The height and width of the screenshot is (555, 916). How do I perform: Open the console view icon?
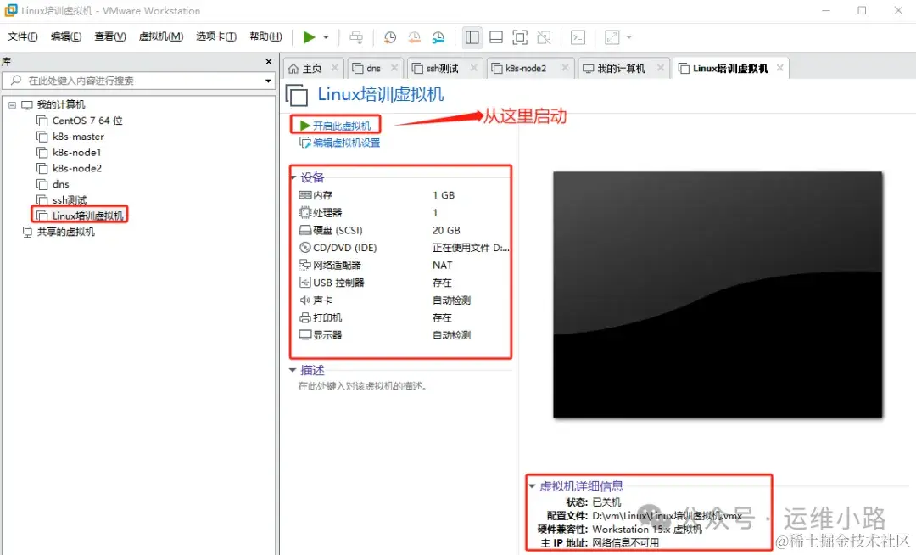pyautogui.click(x=578, y=37)
